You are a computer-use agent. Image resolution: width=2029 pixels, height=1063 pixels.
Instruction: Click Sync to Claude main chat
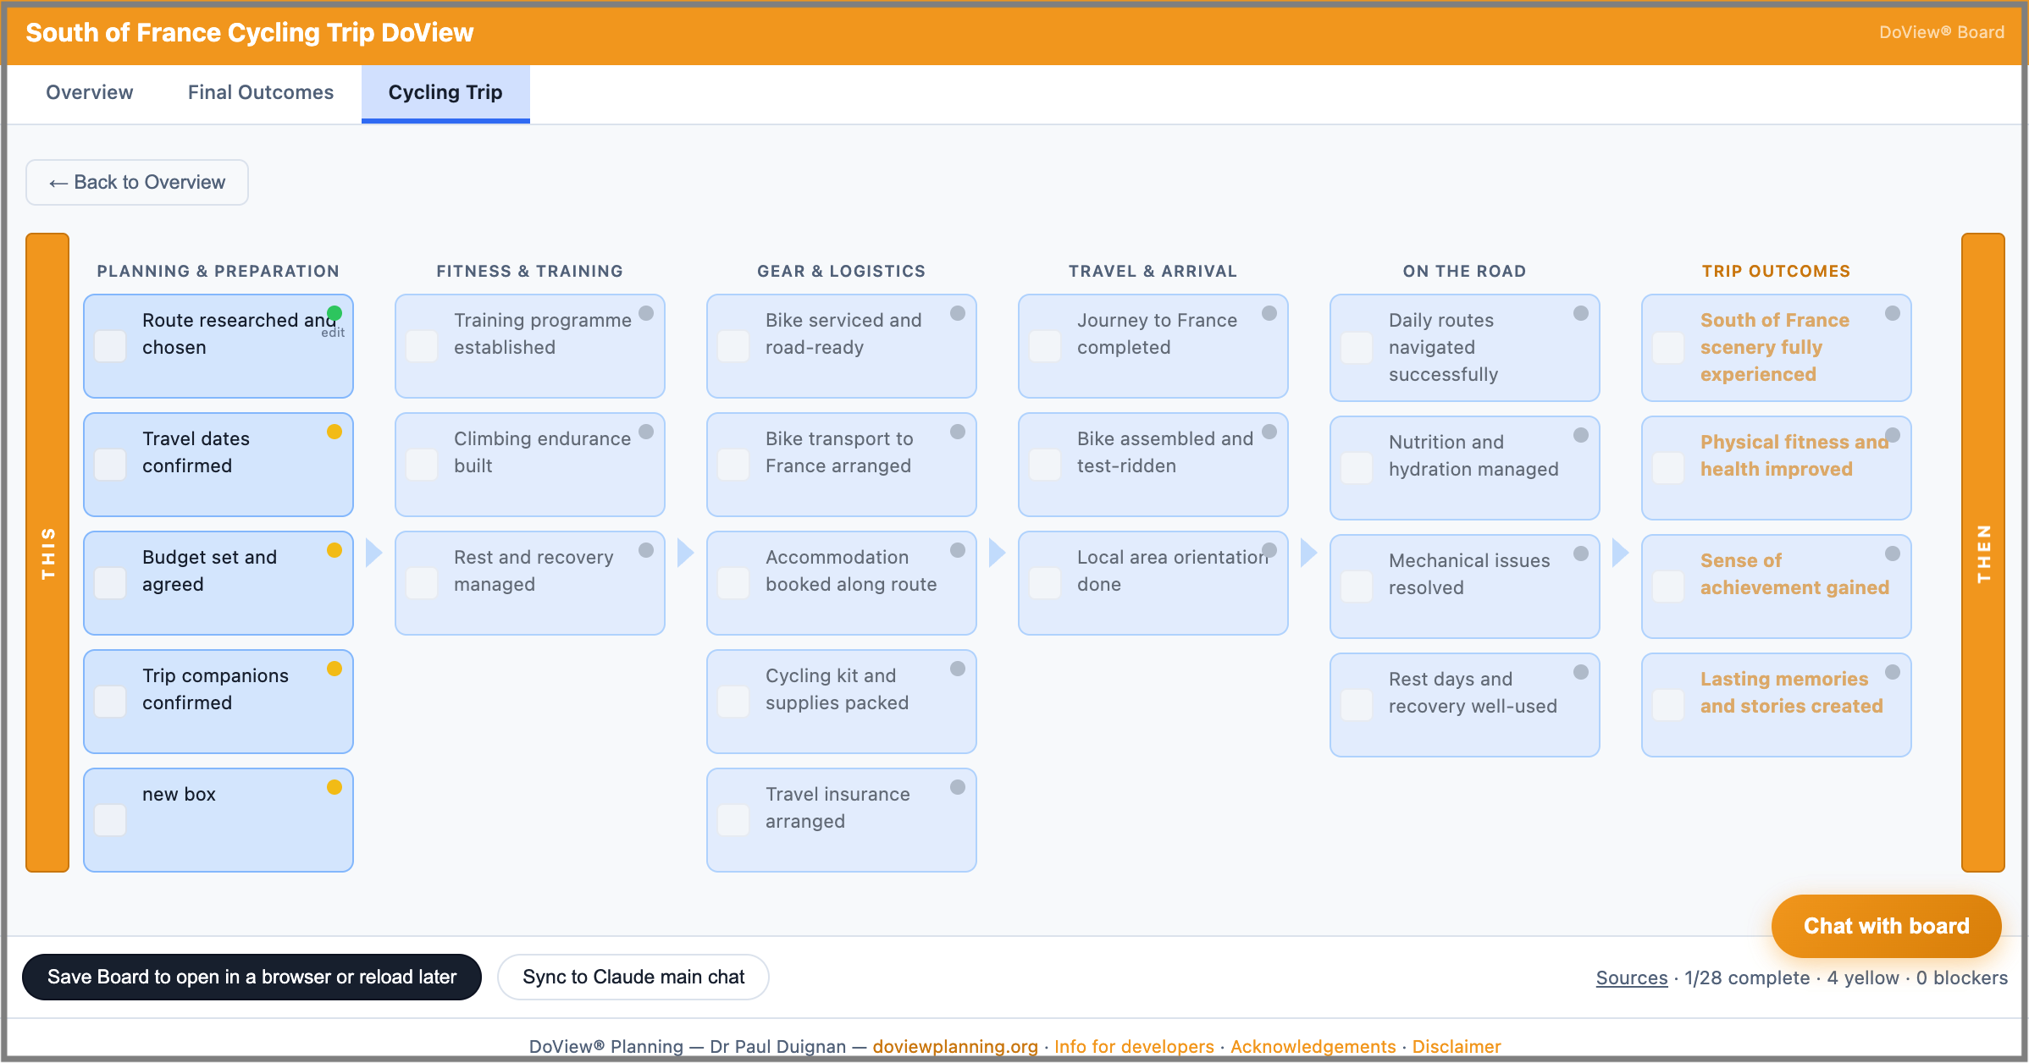coord(633,977)
